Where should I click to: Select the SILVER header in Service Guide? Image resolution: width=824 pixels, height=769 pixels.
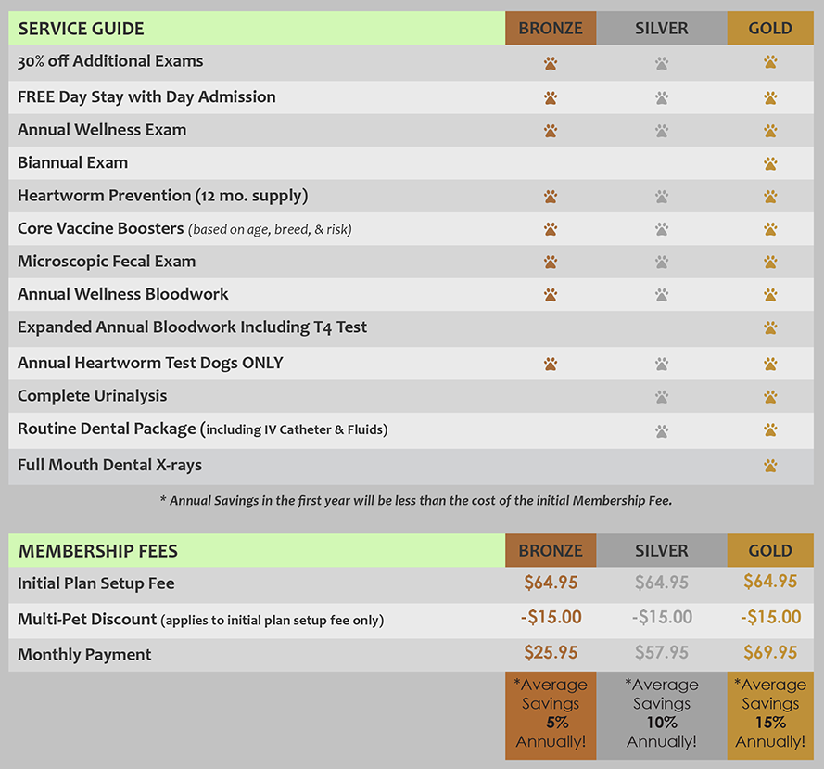point(662,28)
